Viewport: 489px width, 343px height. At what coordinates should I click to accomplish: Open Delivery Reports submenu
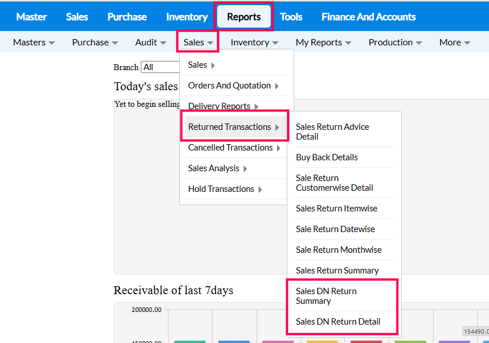click(x=223, y=106)
